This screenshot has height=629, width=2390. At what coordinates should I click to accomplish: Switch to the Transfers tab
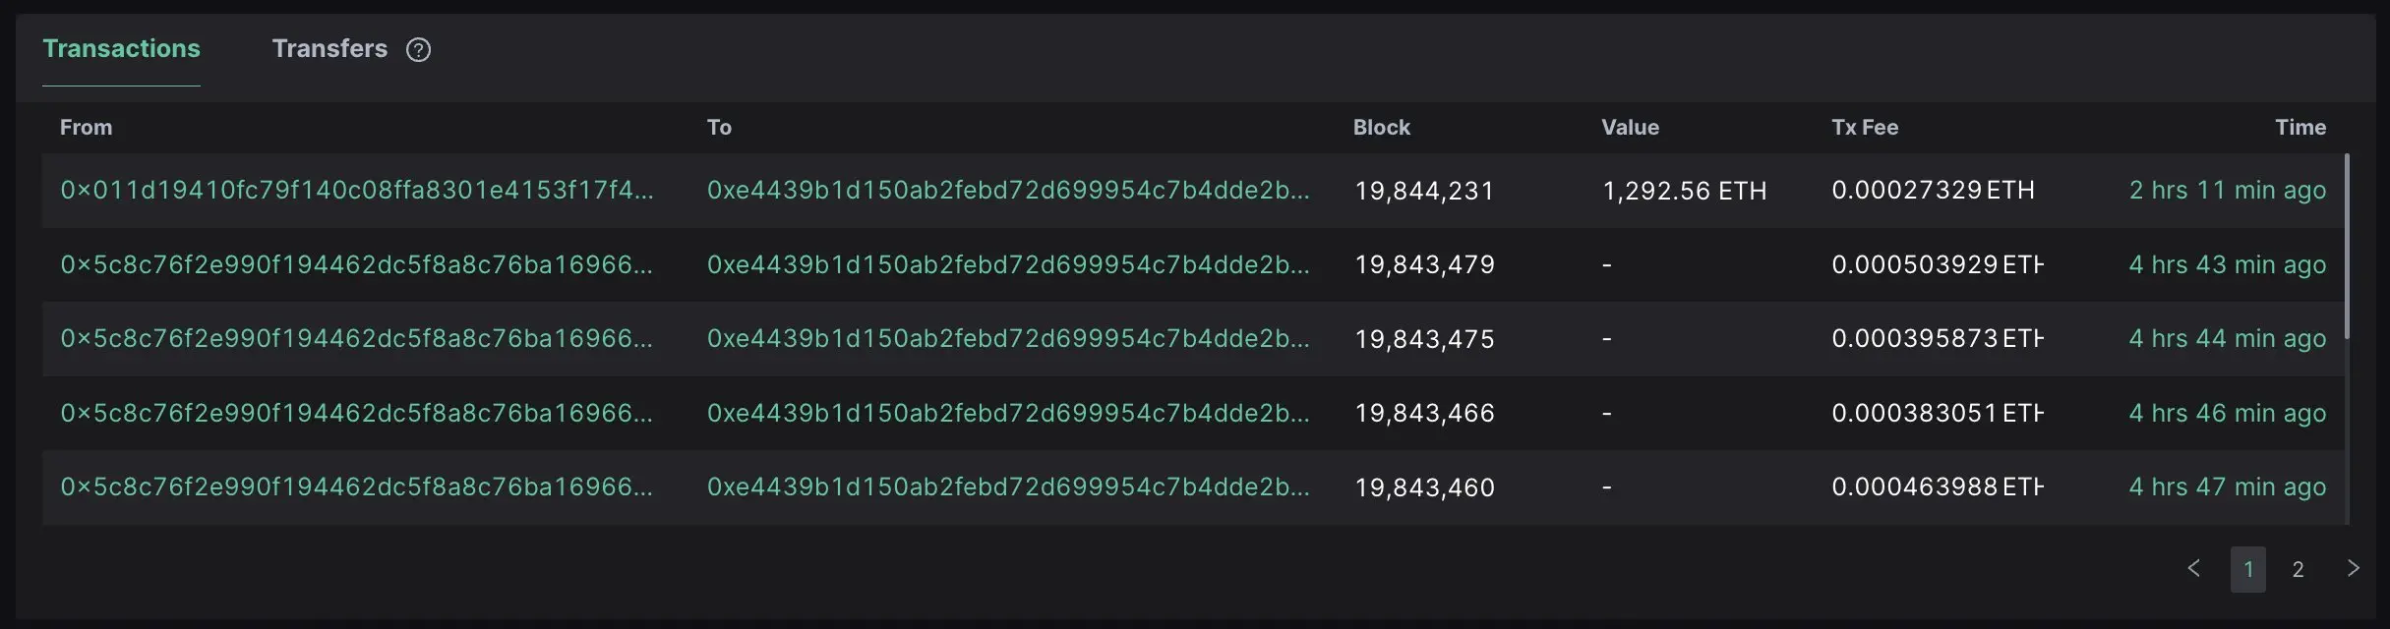329,48
